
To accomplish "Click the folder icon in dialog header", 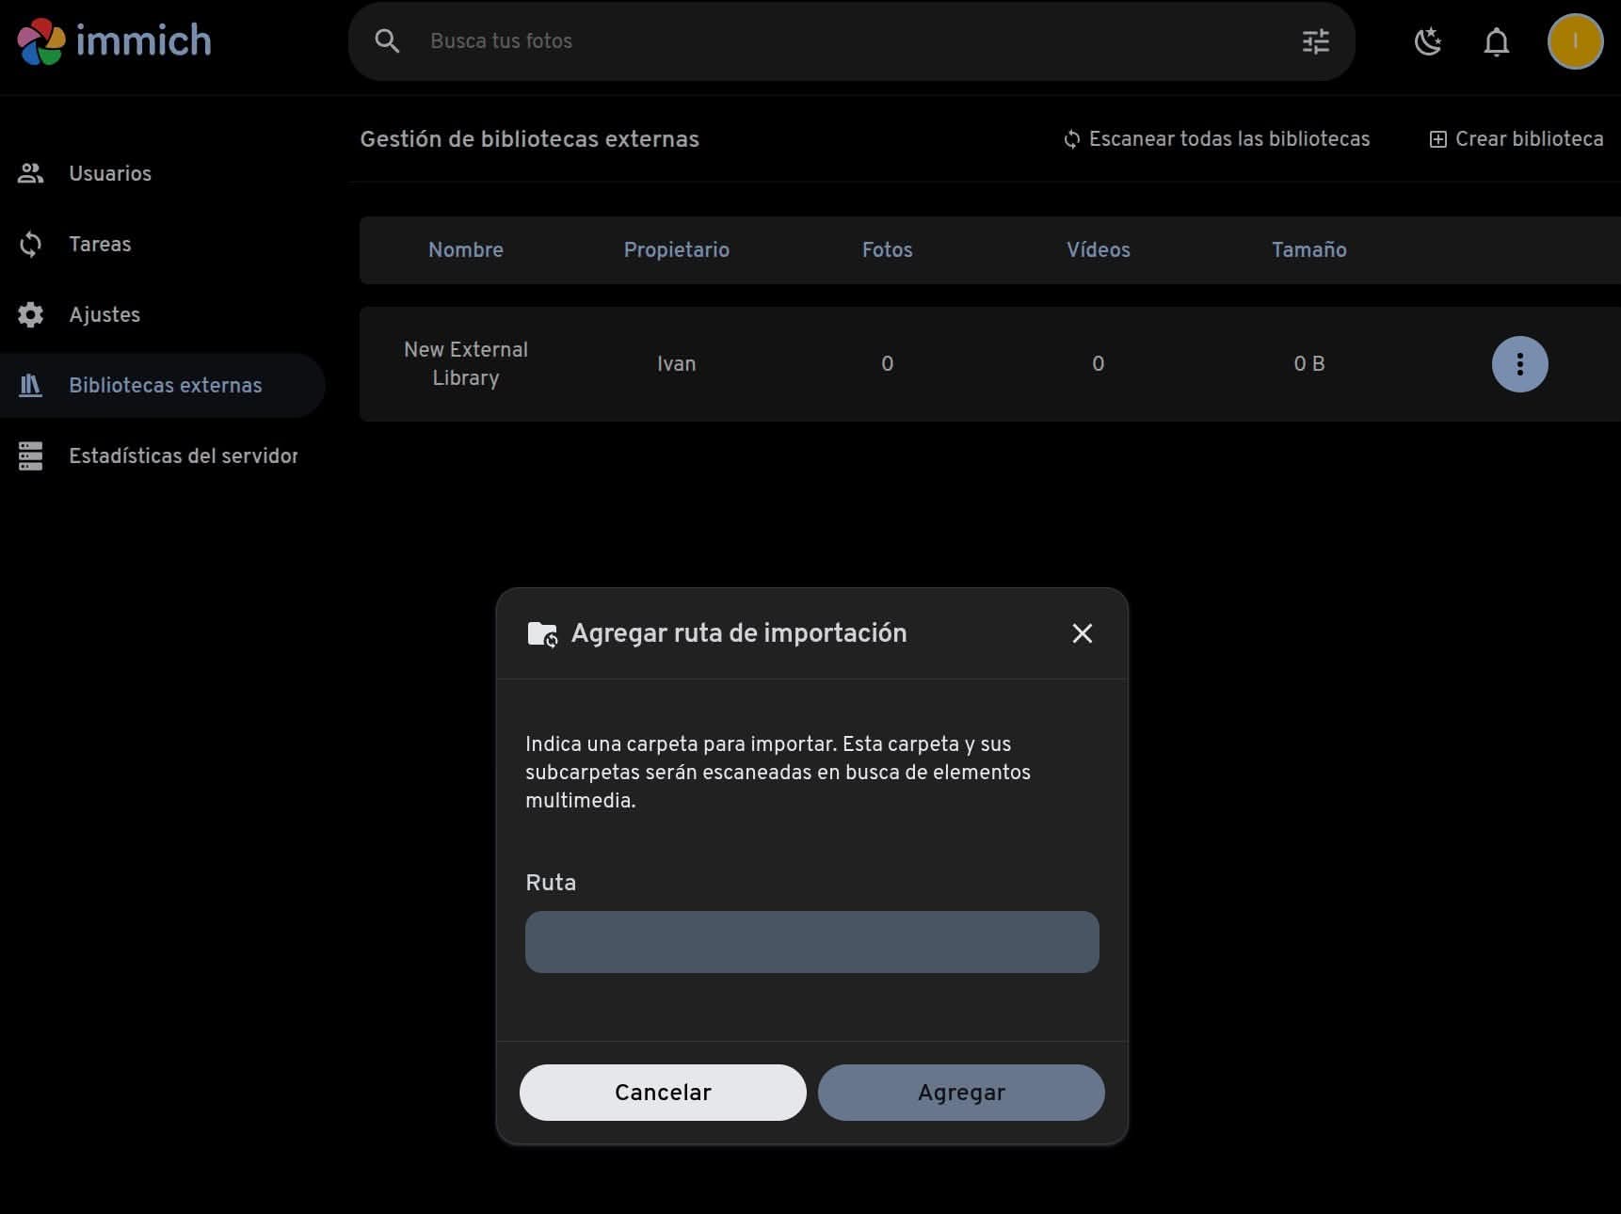I will (x=542, y=634).
